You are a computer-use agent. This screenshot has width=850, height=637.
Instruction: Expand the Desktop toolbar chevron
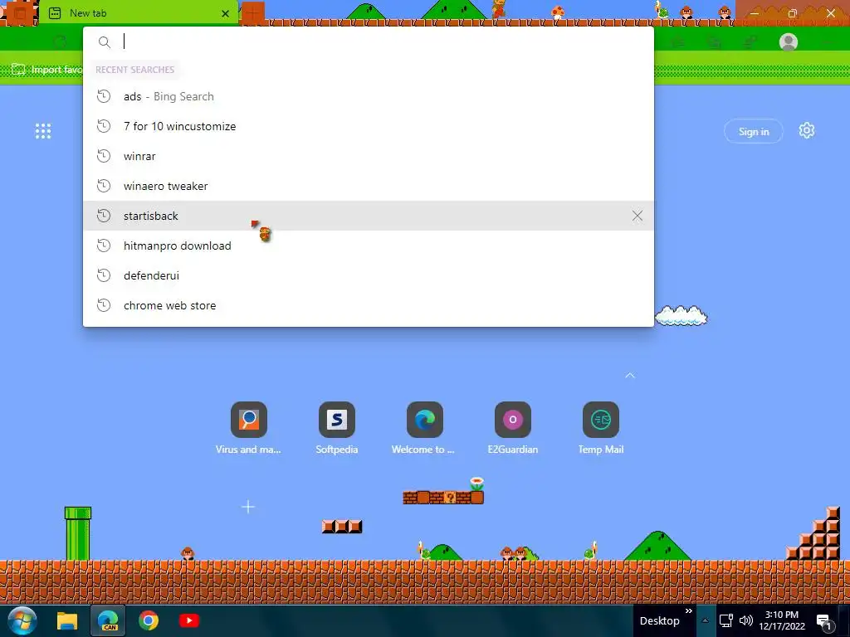pos(688,611)
